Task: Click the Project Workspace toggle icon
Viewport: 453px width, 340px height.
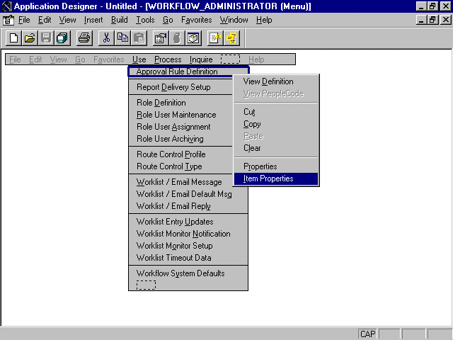Action: (193, 38)
